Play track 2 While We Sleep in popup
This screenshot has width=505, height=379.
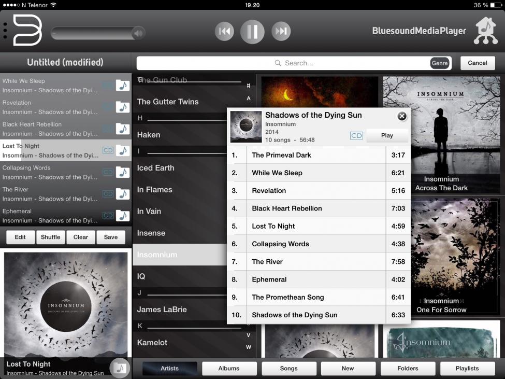click(x=319, y=173)
